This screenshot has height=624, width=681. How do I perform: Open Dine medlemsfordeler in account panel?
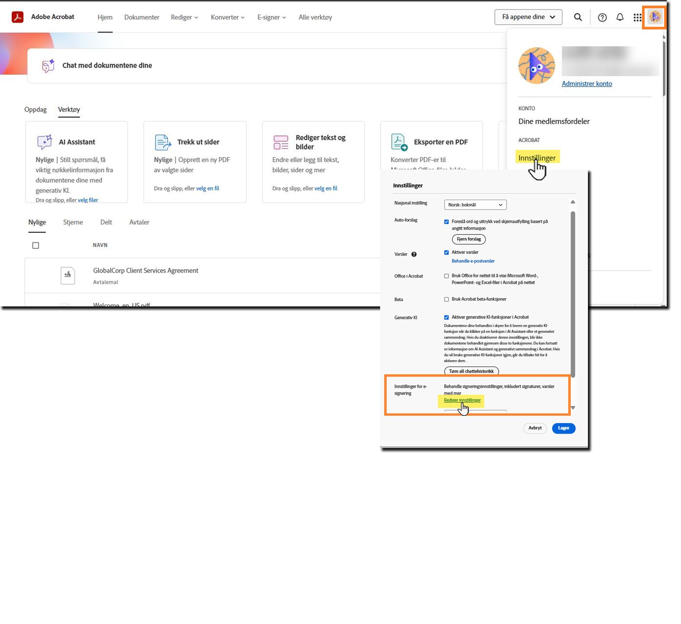click(554, 122)
